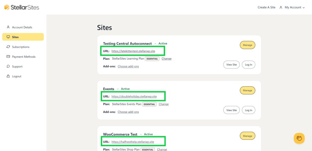Screen dimensions: 312x151
Task: Change the StellarSites Learning Plan
Action: click(167, 59)
